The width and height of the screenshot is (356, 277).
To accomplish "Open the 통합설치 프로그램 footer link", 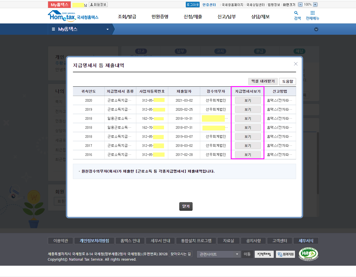I will coord(196,241).
